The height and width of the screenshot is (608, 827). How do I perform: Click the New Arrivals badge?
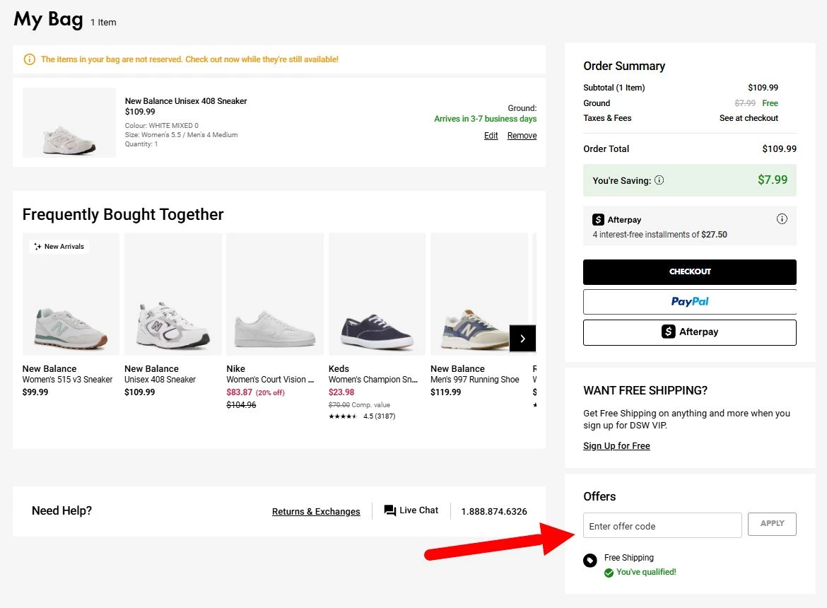[59, 246]
